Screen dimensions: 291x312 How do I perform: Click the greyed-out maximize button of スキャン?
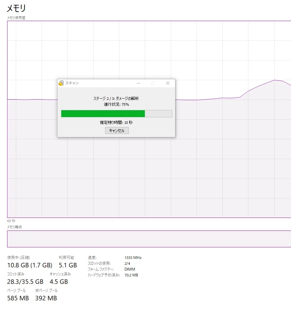(153, 83)
